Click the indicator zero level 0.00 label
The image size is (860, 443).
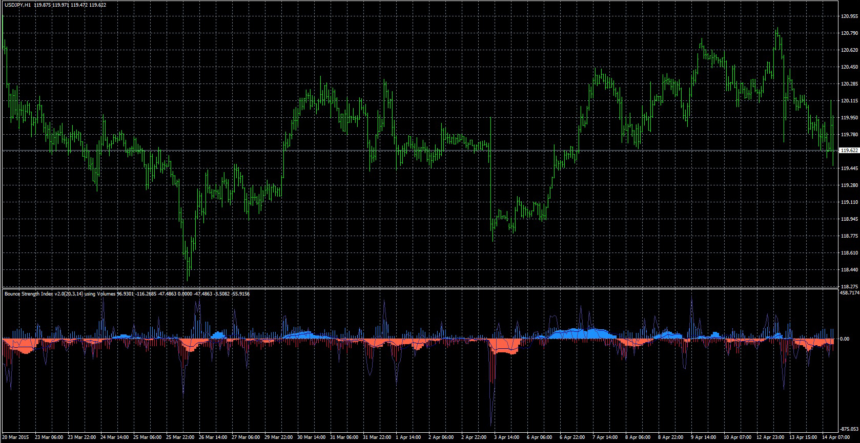click(x=845, y=339)
